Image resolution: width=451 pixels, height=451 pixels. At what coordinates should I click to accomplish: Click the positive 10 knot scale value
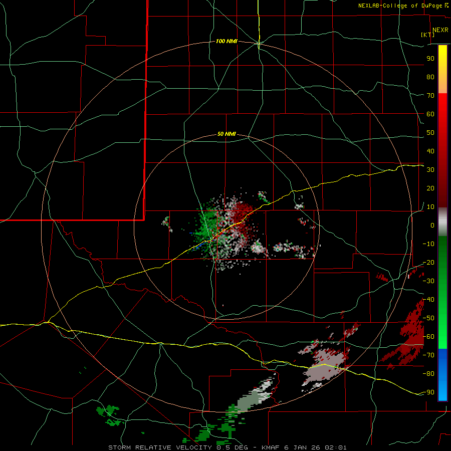[430, 207]
